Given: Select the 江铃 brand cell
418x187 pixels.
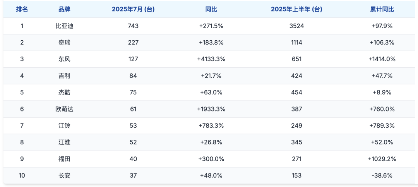Looking at the screenshot, I should click(x=64, y=126).
